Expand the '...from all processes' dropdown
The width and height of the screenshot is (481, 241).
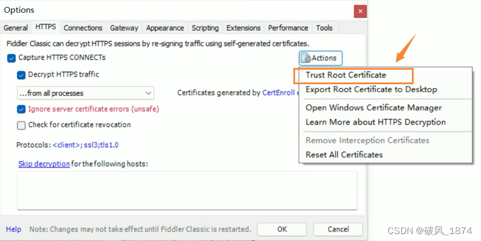click(85, 93)
